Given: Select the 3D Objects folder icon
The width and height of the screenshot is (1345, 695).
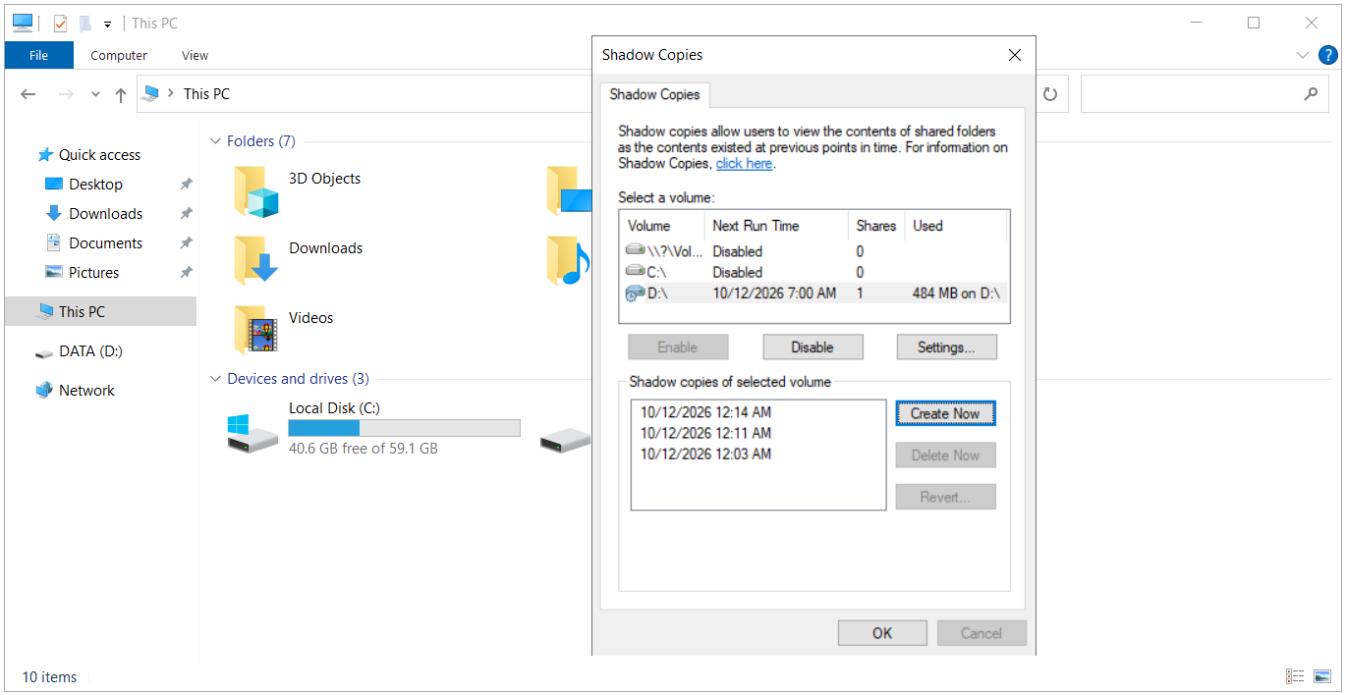Looking at the screenshot, I should point(255,191).
